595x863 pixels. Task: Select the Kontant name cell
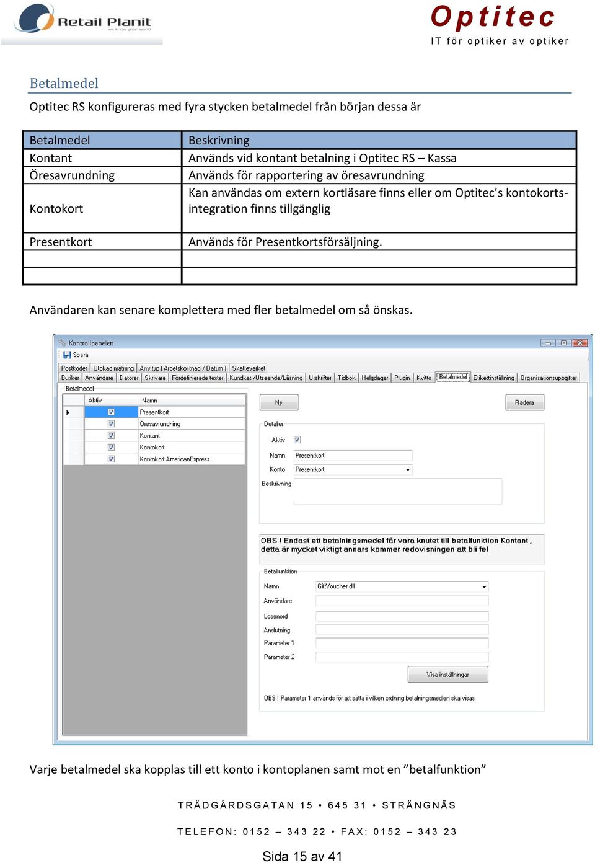(192, 436)
